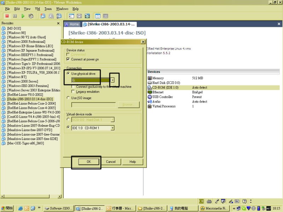
Task: Click the VM icon beside [Windows NT]
Action: [x=4, y=77]
